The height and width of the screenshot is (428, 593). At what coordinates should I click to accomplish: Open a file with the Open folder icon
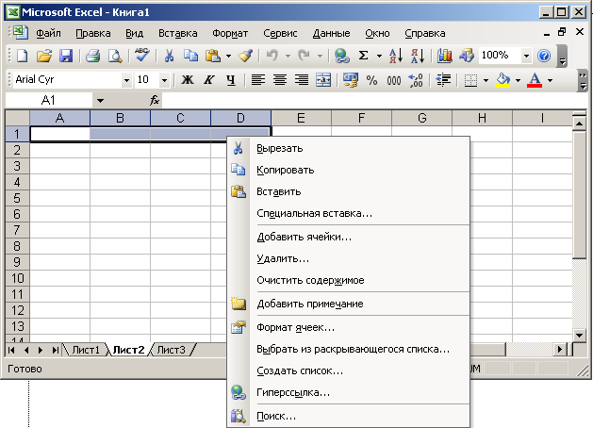click(x=44, y=56)
